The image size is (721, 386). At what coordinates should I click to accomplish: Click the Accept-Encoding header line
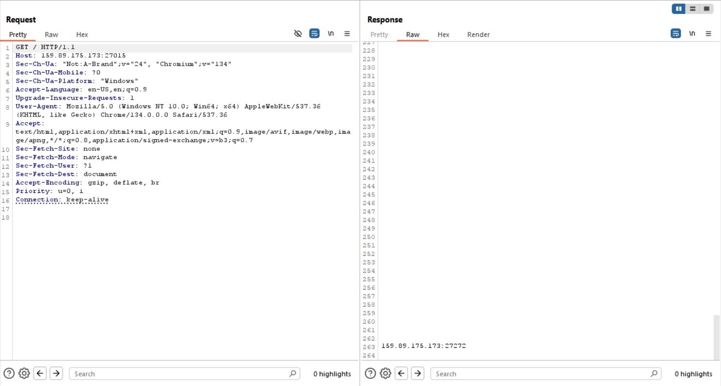(88, 183)
